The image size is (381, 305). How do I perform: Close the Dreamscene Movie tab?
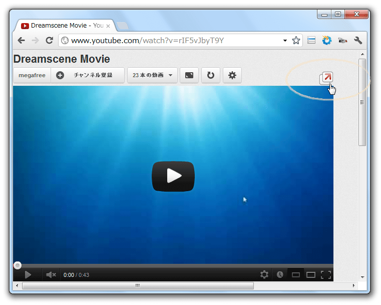108,26
